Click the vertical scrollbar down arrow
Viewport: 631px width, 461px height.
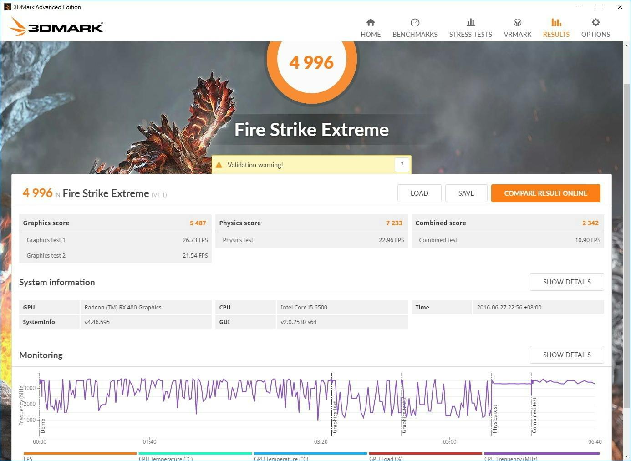626,456
